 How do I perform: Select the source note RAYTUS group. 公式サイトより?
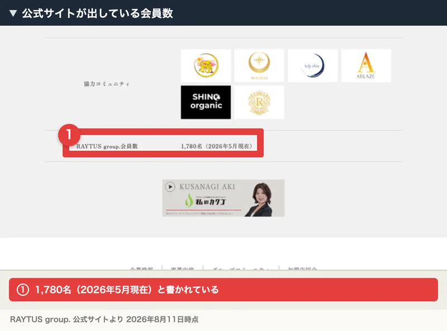tap(104, 319)
